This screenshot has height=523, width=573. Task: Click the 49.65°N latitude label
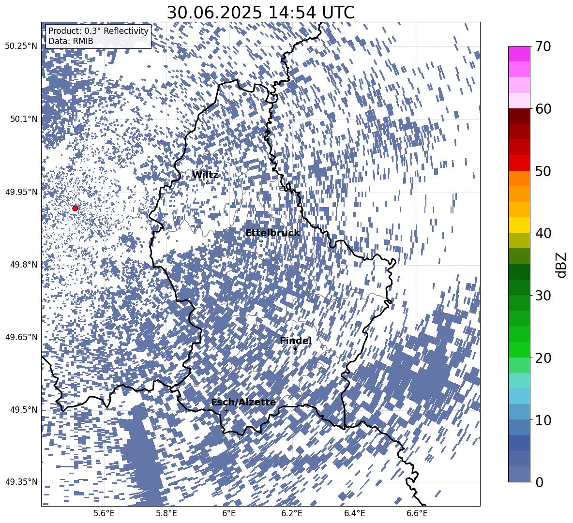tap(21, 337)
